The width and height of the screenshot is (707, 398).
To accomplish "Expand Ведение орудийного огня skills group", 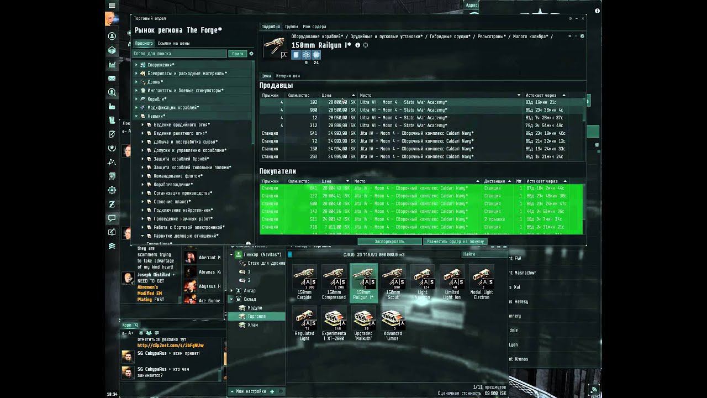I will tap(143, 125).
